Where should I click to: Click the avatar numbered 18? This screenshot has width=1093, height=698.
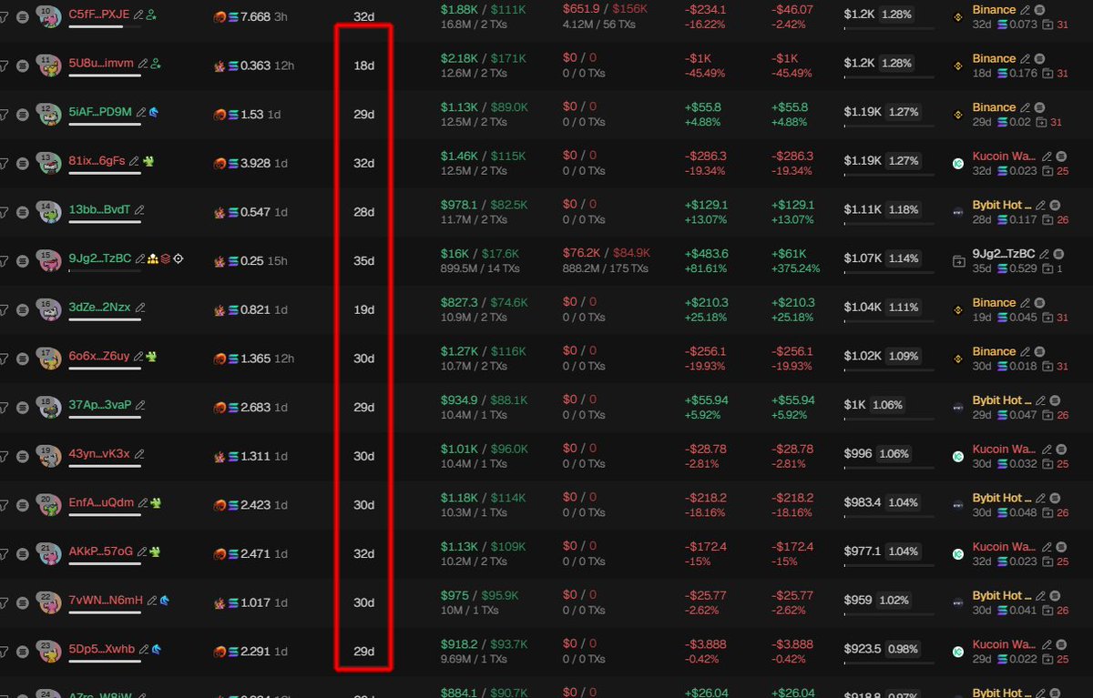(x=48, y=408)
